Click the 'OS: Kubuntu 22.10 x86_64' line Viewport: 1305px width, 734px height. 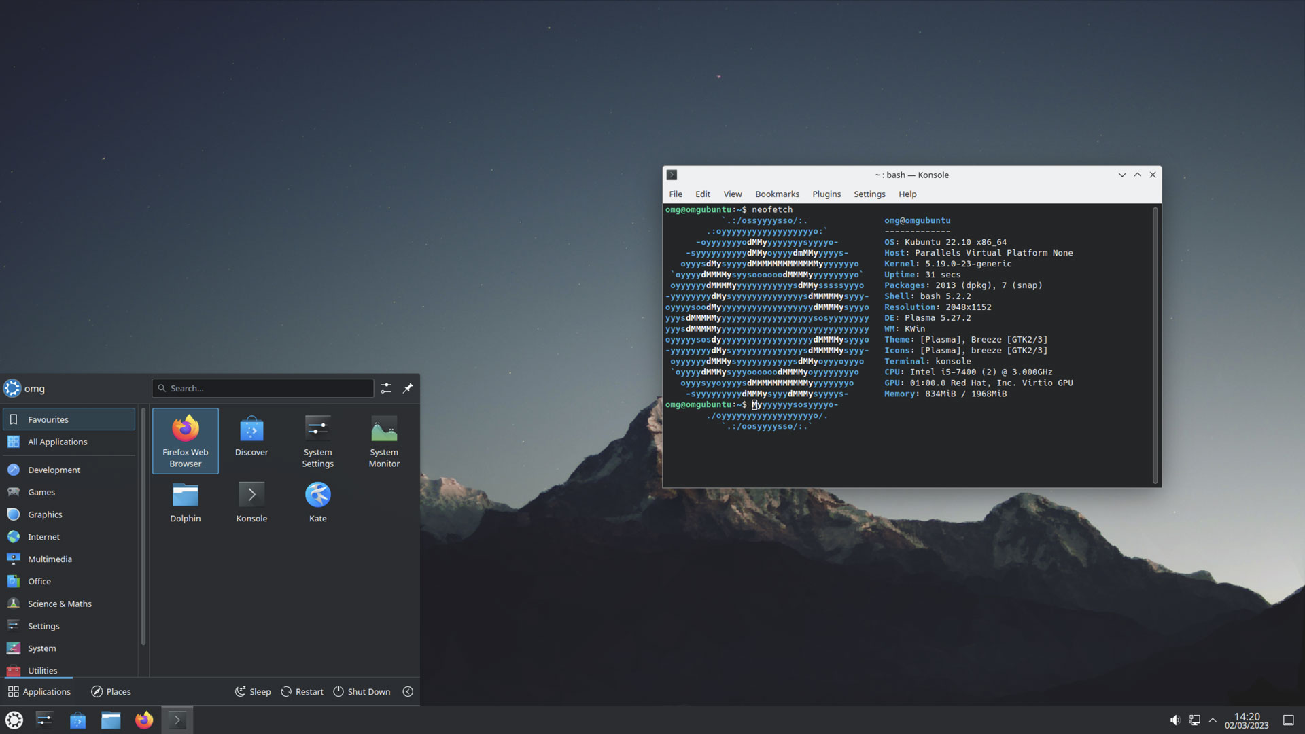945,242
